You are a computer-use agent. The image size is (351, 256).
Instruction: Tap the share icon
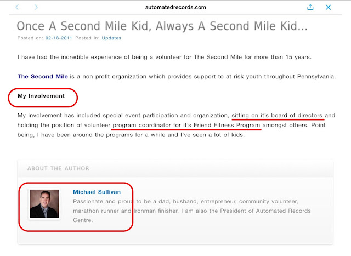click(310, 7)
